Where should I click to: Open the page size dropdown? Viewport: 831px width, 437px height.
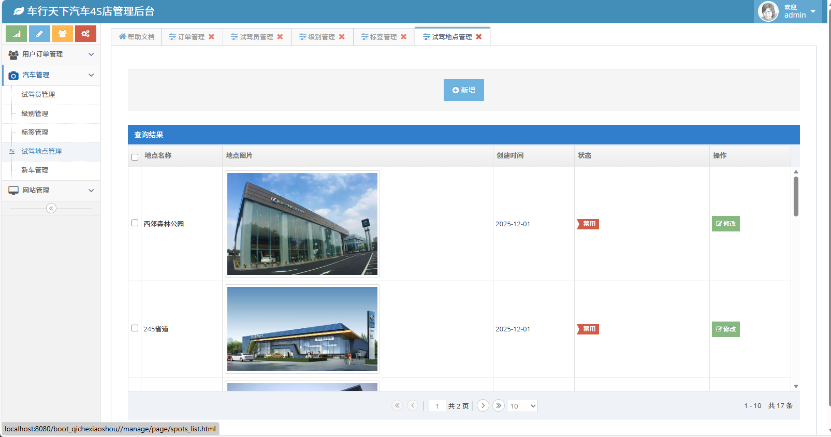click(522, 406)
